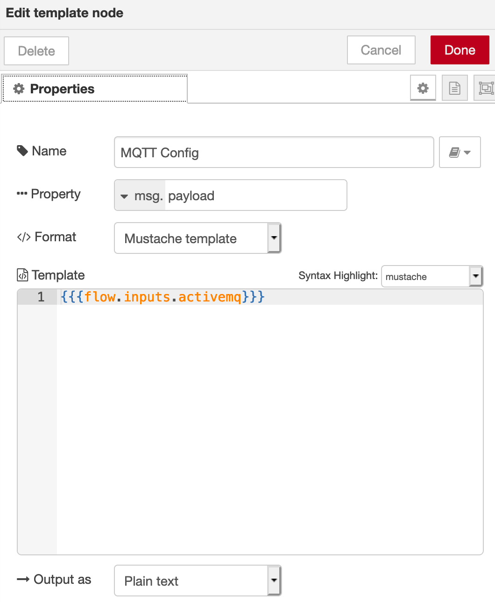Click the file icon beside Template label
Screen dimensions: 495x602
22,275
